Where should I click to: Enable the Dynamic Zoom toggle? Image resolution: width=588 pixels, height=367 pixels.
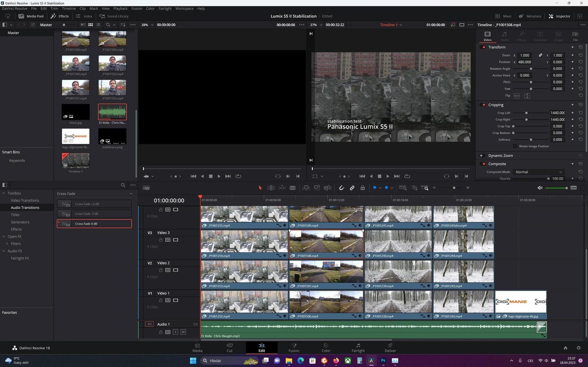pos(482,156)
